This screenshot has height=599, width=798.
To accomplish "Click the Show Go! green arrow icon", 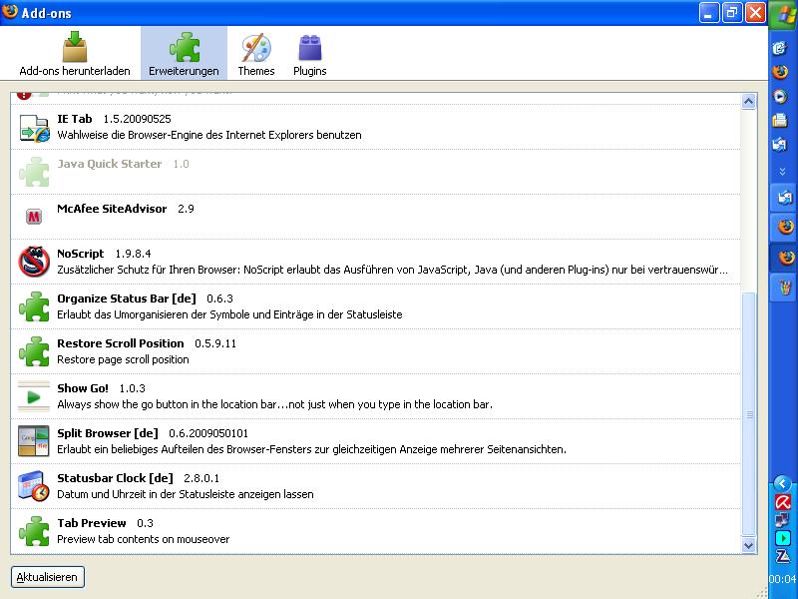I will 35,396.
